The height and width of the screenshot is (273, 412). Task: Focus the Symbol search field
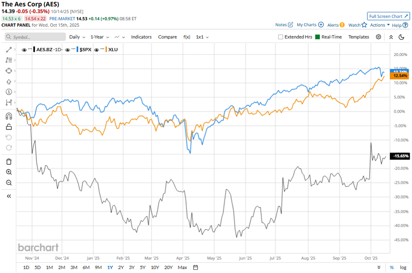[35, 37]
